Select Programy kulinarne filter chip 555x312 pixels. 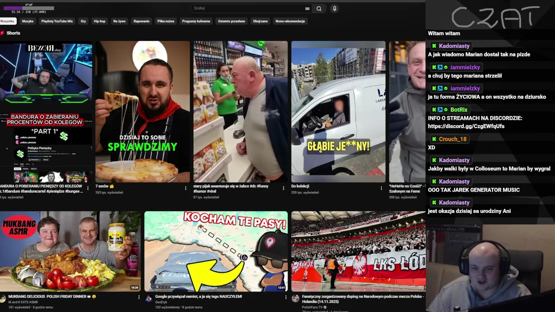tap(196, 21)
